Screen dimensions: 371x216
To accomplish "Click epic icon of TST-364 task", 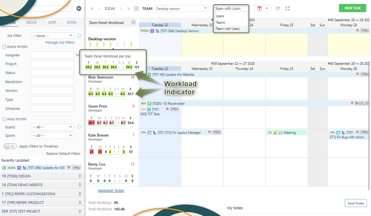I will click(152, 31).
